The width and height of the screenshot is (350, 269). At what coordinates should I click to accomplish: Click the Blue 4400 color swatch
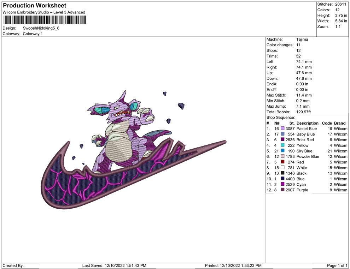tap(282, 179)
